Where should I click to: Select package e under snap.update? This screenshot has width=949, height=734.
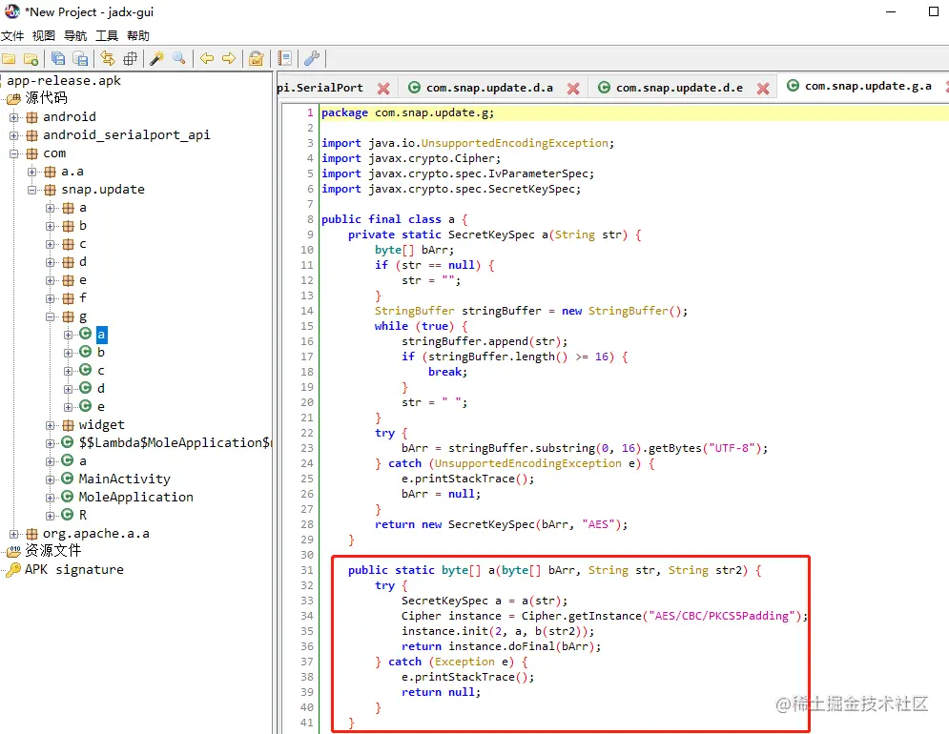83,280
